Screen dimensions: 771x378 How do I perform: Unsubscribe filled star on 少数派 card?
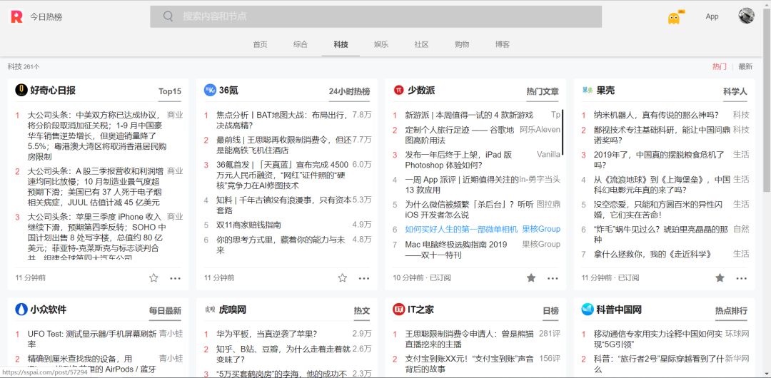coord(531,277)
